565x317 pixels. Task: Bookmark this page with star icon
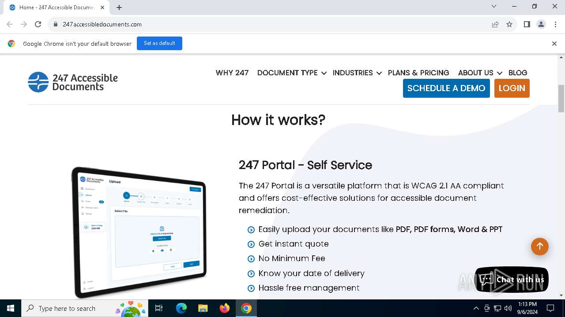click(509, 24)
